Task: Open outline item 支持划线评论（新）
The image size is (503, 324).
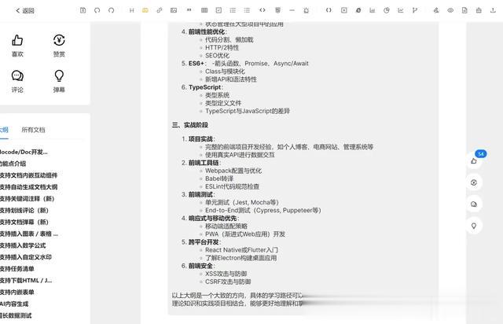Action: (24, 210)
